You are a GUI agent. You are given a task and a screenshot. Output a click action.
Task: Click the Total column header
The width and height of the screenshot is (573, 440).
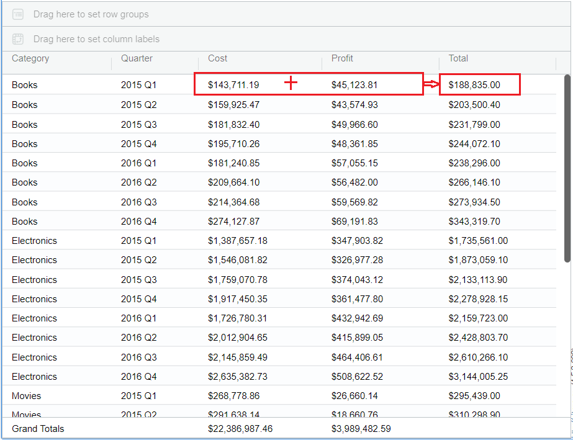click(x=458, y=58)
